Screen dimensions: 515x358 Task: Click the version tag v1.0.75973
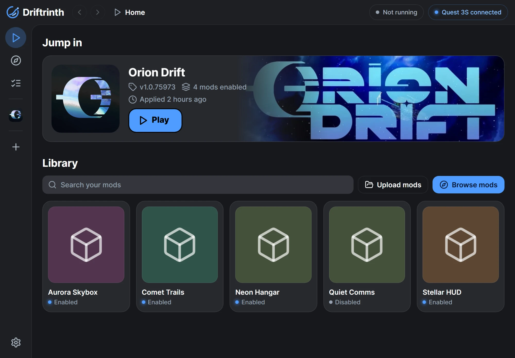tap(152, 87)
